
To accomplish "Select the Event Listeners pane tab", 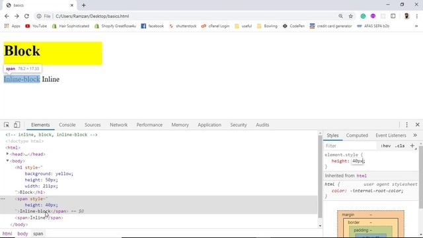I will (391, 135).
